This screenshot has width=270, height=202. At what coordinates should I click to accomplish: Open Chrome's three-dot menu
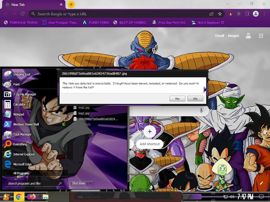click(264, 14)
